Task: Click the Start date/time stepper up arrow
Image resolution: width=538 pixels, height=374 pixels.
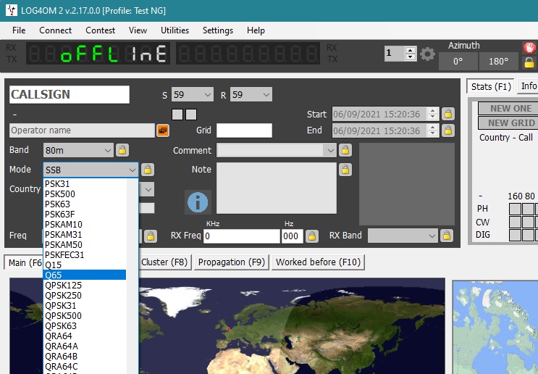Action: click(x=433, y=111)
